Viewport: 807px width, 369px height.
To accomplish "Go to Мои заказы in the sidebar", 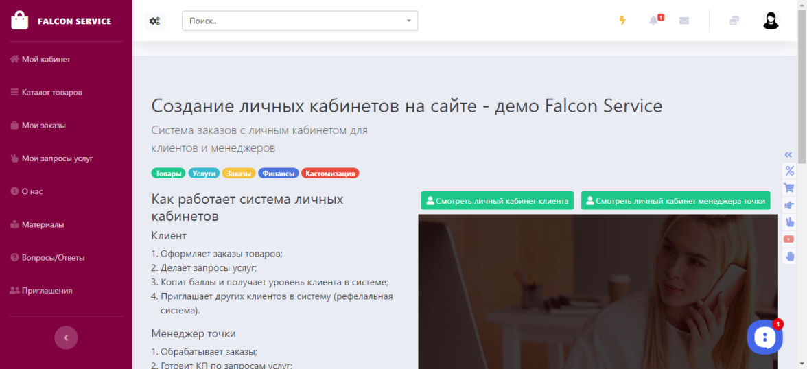I will (x=43, y=126).
